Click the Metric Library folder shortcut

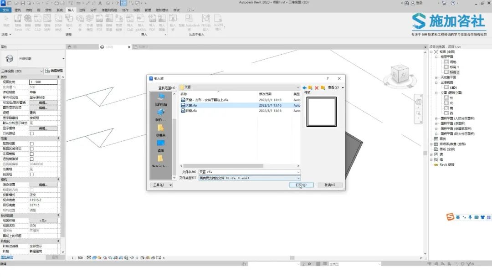tap(160, 162)
